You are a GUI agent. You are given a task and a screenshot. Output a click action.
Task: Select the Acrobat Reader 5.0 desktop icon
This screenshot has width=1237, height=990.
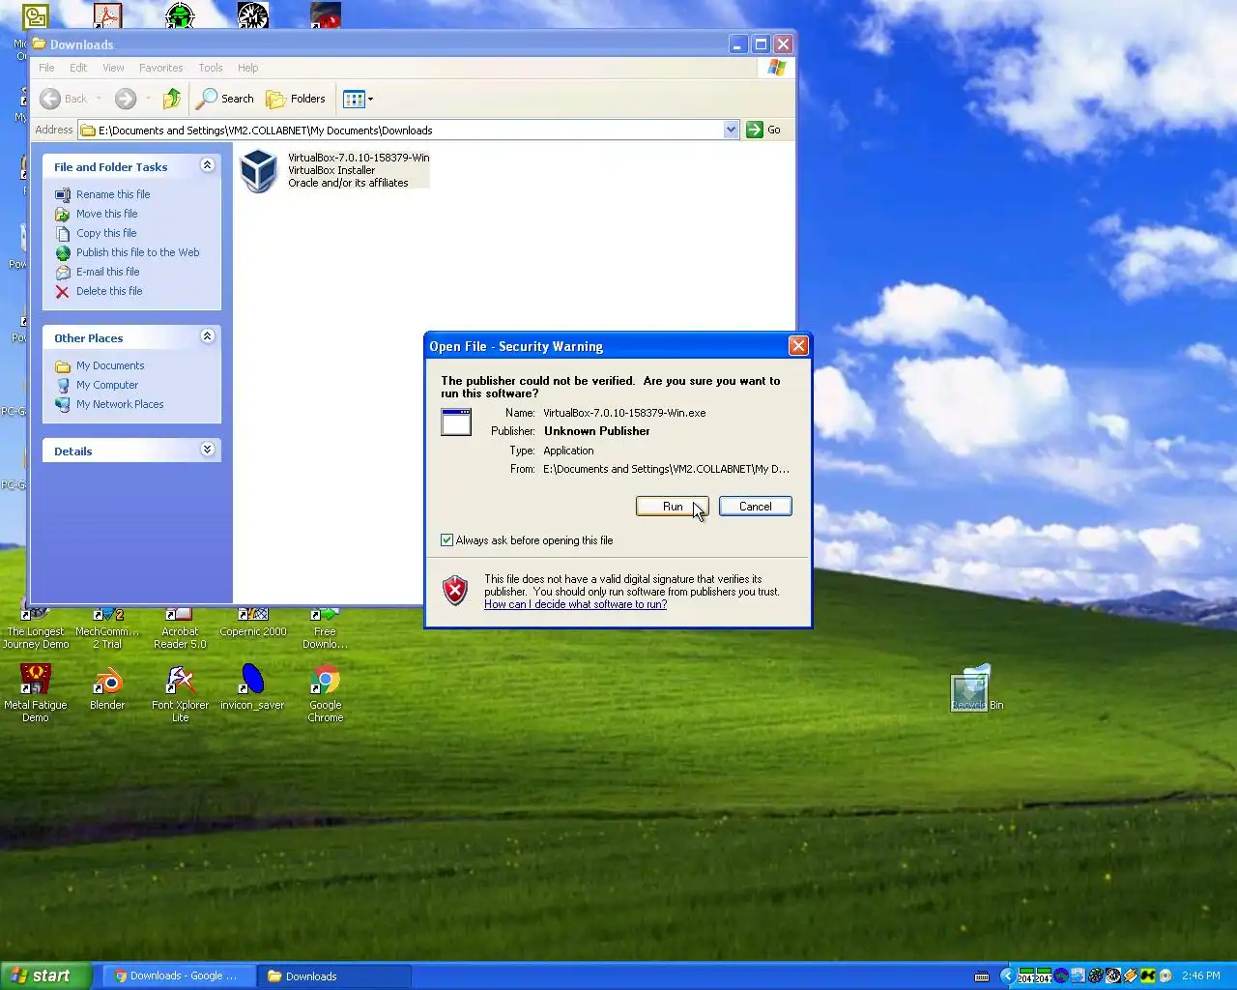coord(180,628)
